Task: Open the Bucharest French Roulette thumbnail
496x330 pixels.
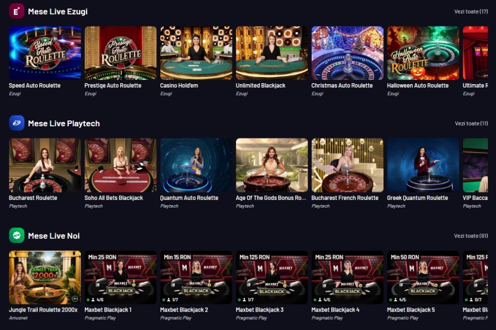Action: [347, 165]
